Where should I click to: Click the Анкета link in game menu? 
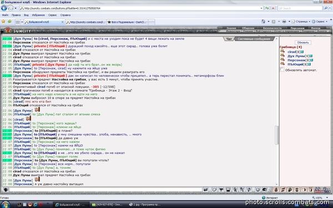[321, 31]
